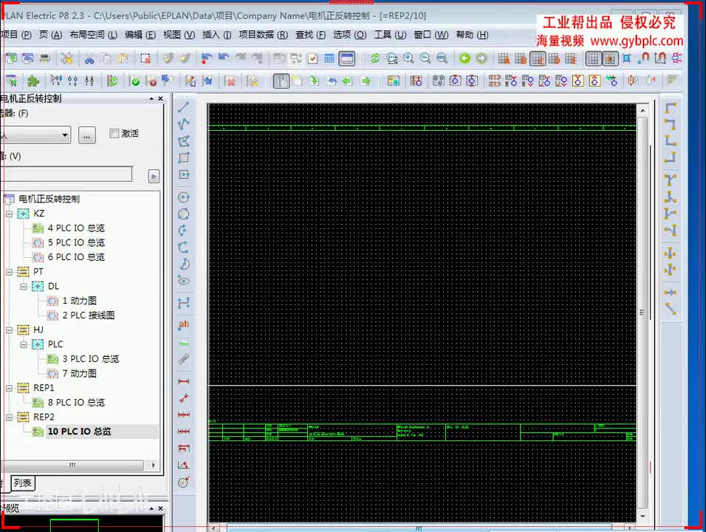
Task: Collapse the REP1 tree node
Action: (9, 388)
